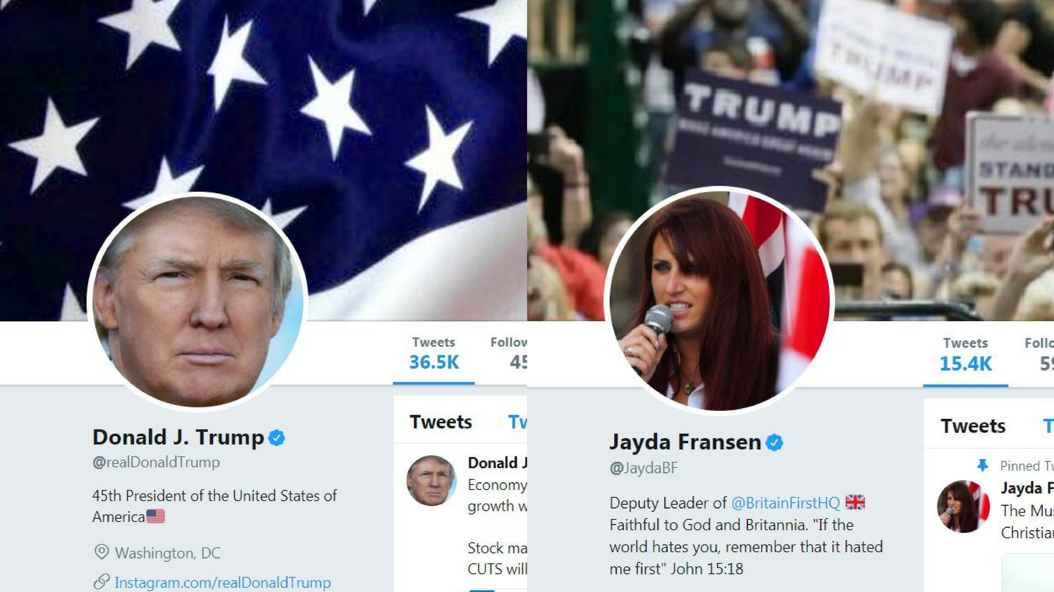Image resolution: width=1054 pixels, height=592 pixels.
Task: Click the Washington, DC location pin icon
Action: pyautogui.click(x=101, y=552)
